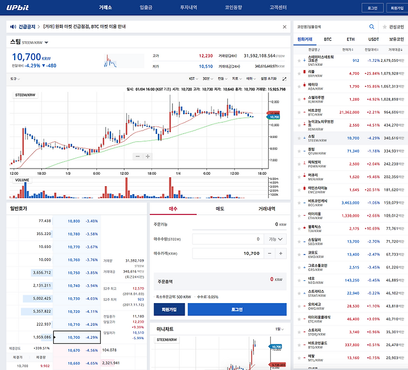Select the sell order tab

click(x=220, y=209)
